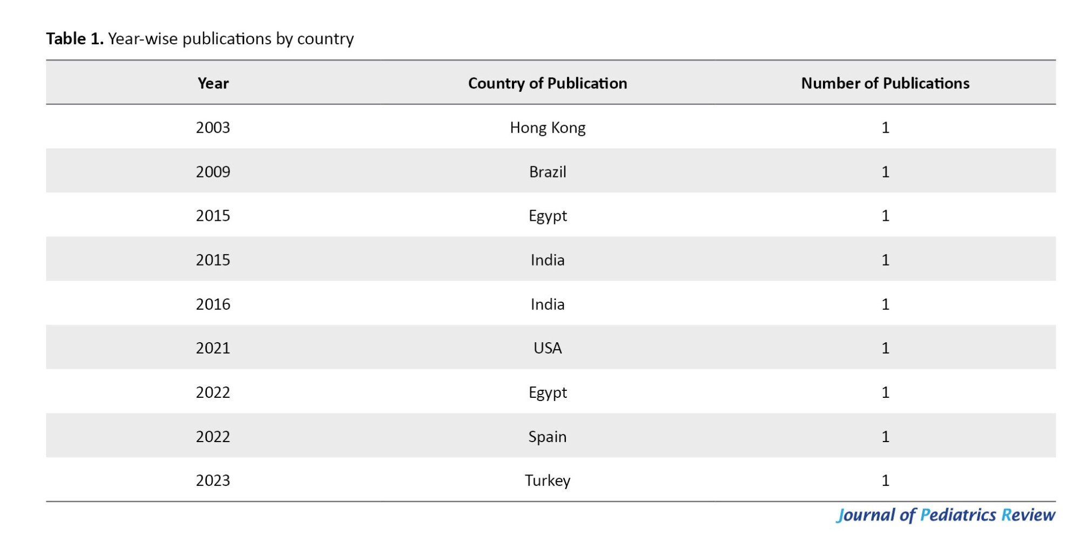Click the "Year" column header
This screenshot has height=543, width=1080.
(x=213, y=83)
